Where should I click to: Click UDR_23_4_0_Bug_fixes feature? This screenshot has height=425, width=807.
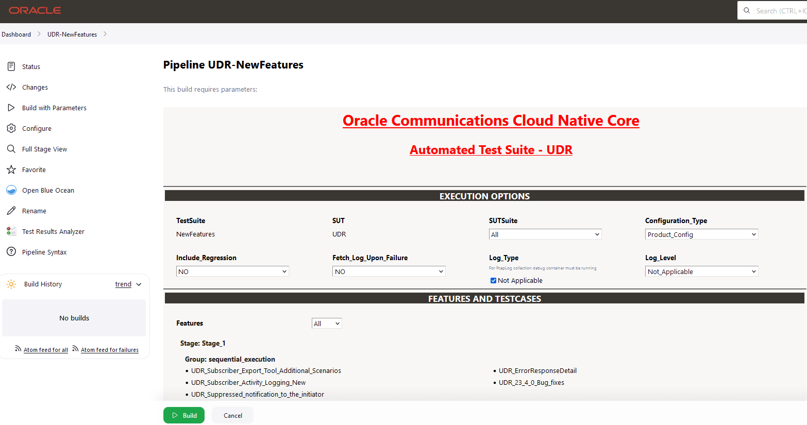pyautogui.click(x=531, y=383)
